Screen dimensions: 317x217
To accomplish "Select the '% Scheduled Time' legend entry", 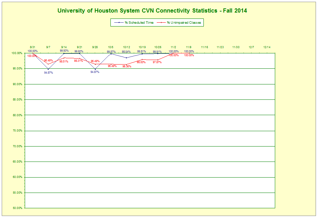I will coord(134,23).
